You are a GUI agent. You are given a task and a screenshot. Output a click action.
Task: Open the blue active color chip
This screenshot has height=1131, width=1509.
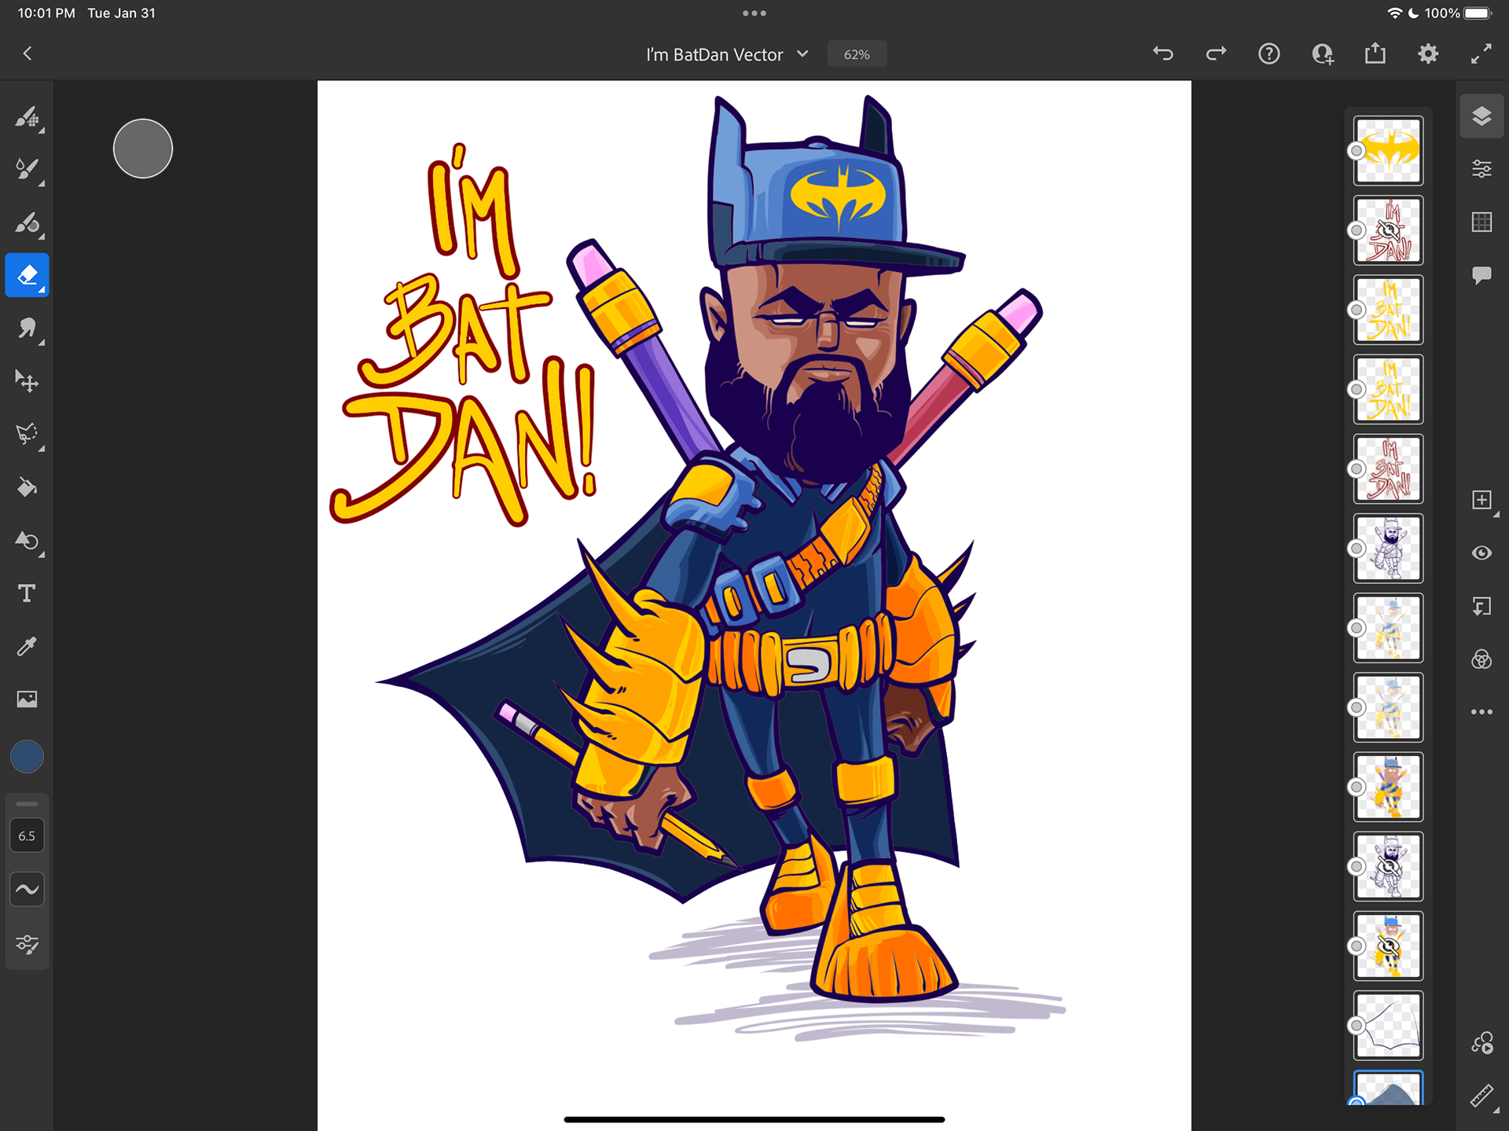(x=28, y=757)
